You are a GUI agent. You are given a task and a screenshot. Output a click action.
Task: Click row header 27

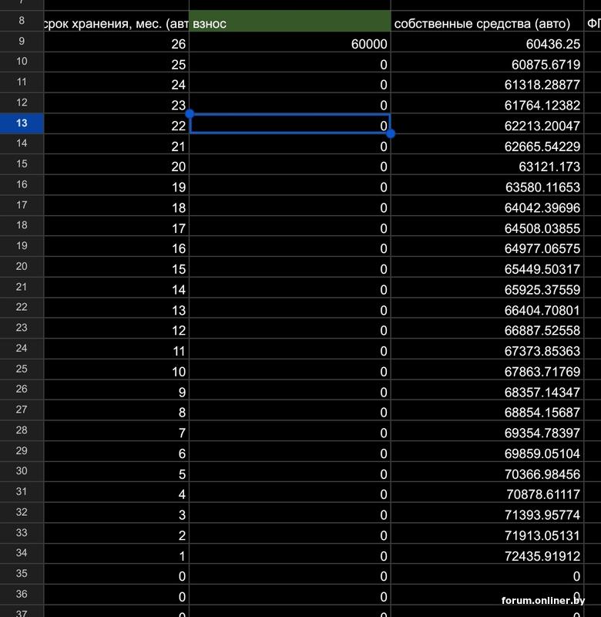click(22, 410)
